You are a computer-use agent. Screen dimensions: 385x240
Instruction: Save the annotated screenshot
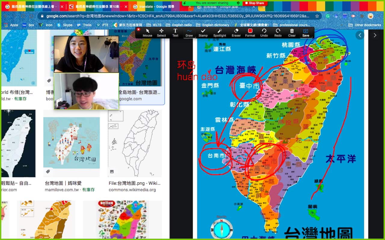(x=306, y=32)
